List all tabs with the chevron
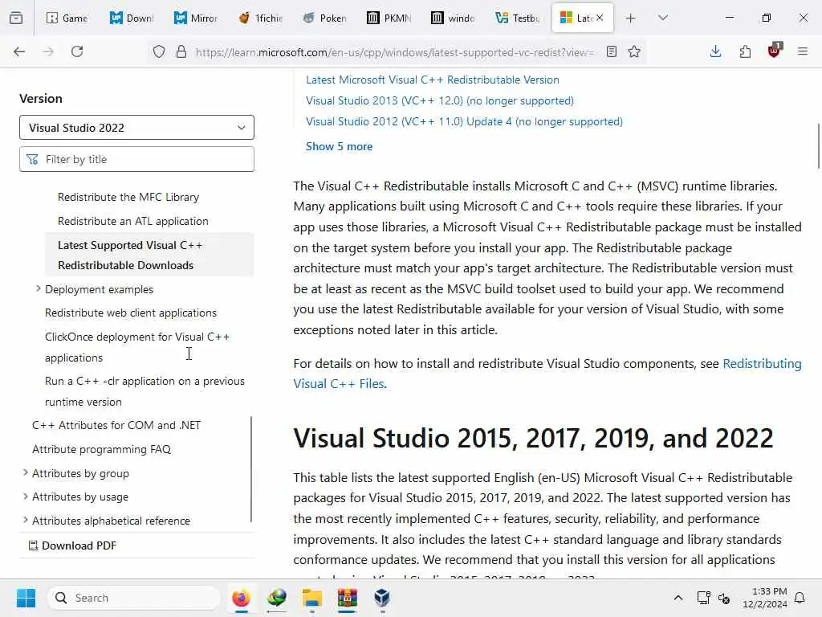The image size is (822, 617). pyautogui.click(x=663, y=18)
